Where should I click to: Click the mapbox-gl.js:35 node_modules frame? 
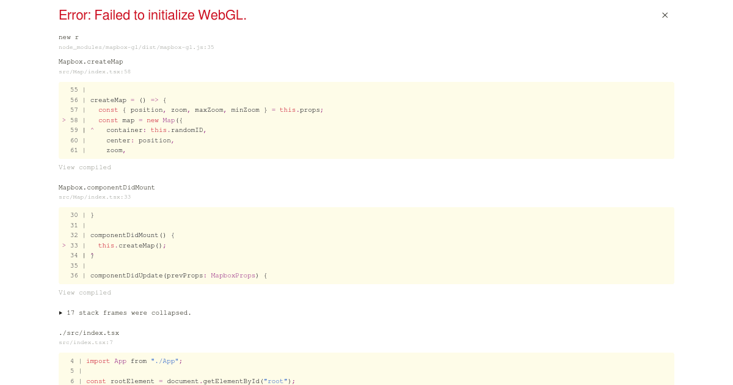[x=136, y=47]
